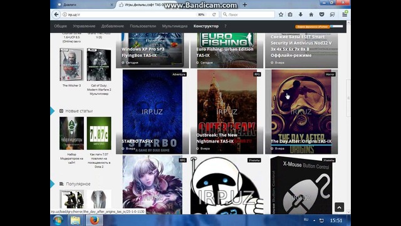Show hidden tray icons arrow
401x226 pixels.
(x=314, y=220)
